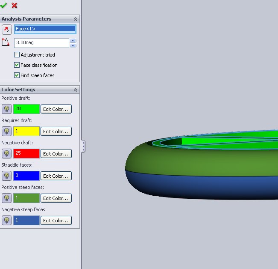Click the 3.00deg draft angle field

point(41,43)
